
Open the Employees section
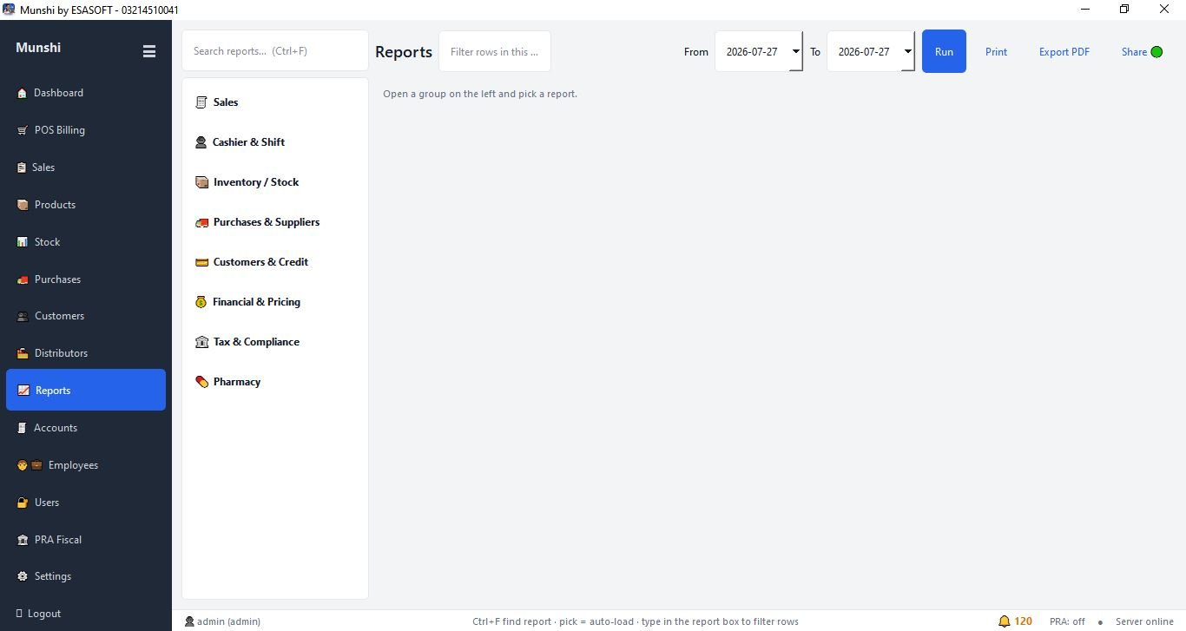point(86,465)
